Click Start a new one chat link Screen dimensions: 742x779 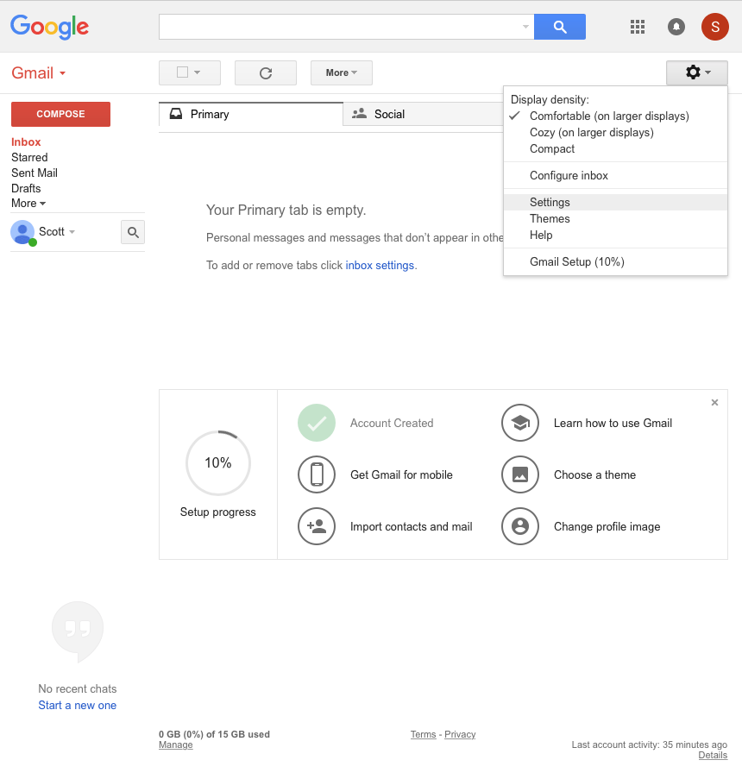pos(77,706)
